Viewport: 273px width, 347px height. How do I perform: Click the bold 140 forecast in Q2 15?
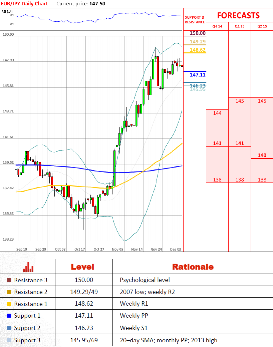click(x=262, y=155)
